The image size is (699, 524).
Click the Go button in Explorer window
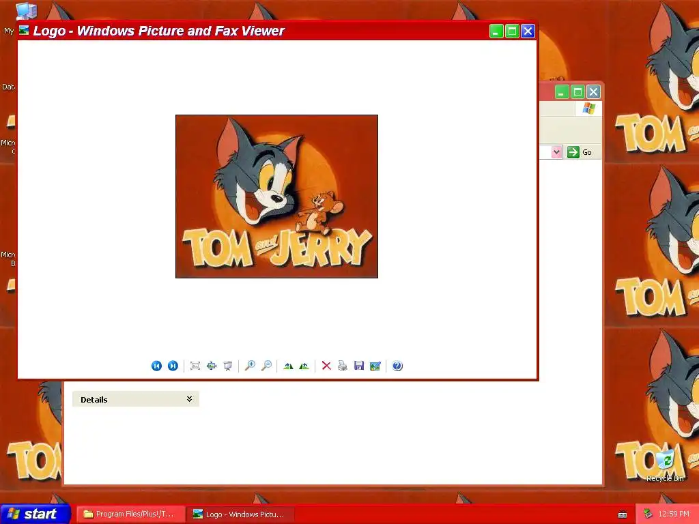pyautogui.click(x=580, y=152)
